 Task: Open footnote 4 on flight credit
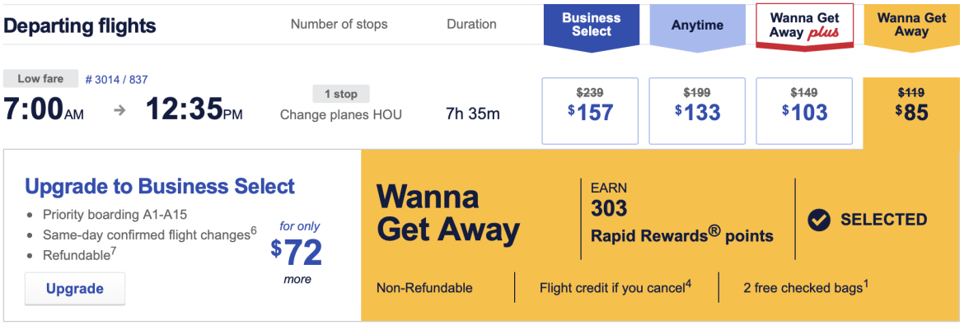coord(689,283)
